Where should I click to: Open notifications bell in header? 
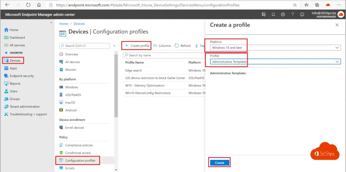273,15
